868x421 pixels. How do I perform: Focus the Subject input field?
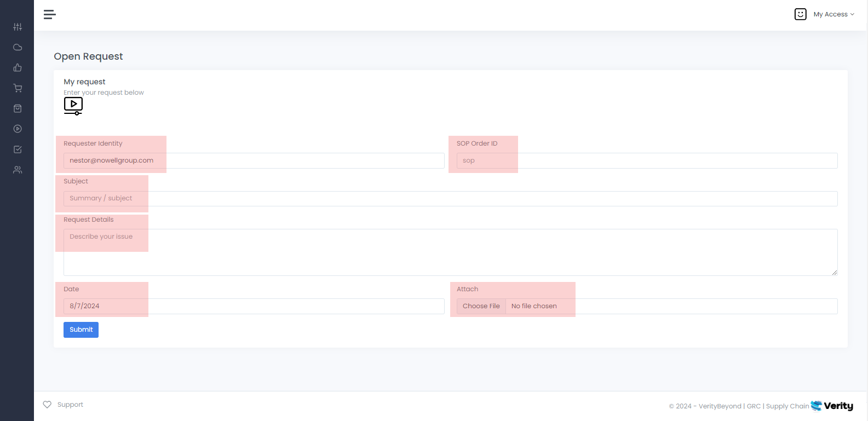coord(450,199)
